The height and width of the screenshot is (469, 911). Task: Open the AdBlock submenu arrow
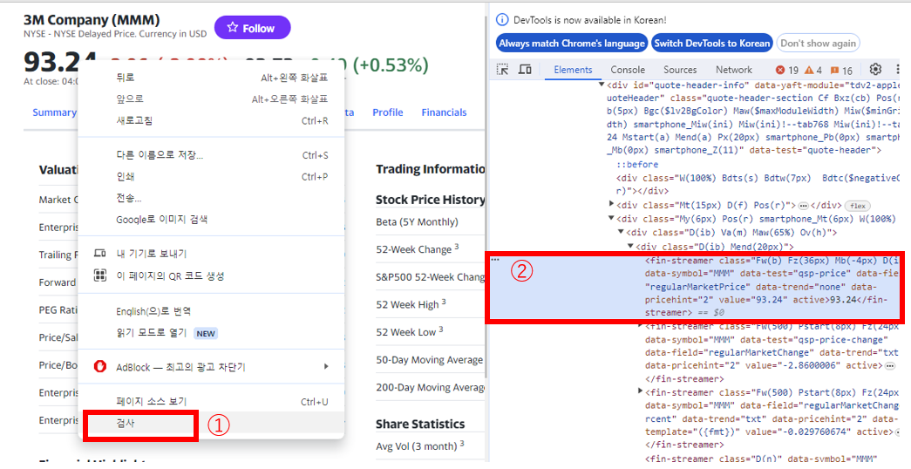(x=326, y=366)
